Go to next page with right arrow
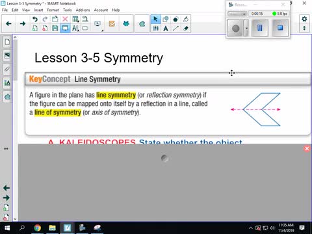The image size is (312, 234). 23,23
